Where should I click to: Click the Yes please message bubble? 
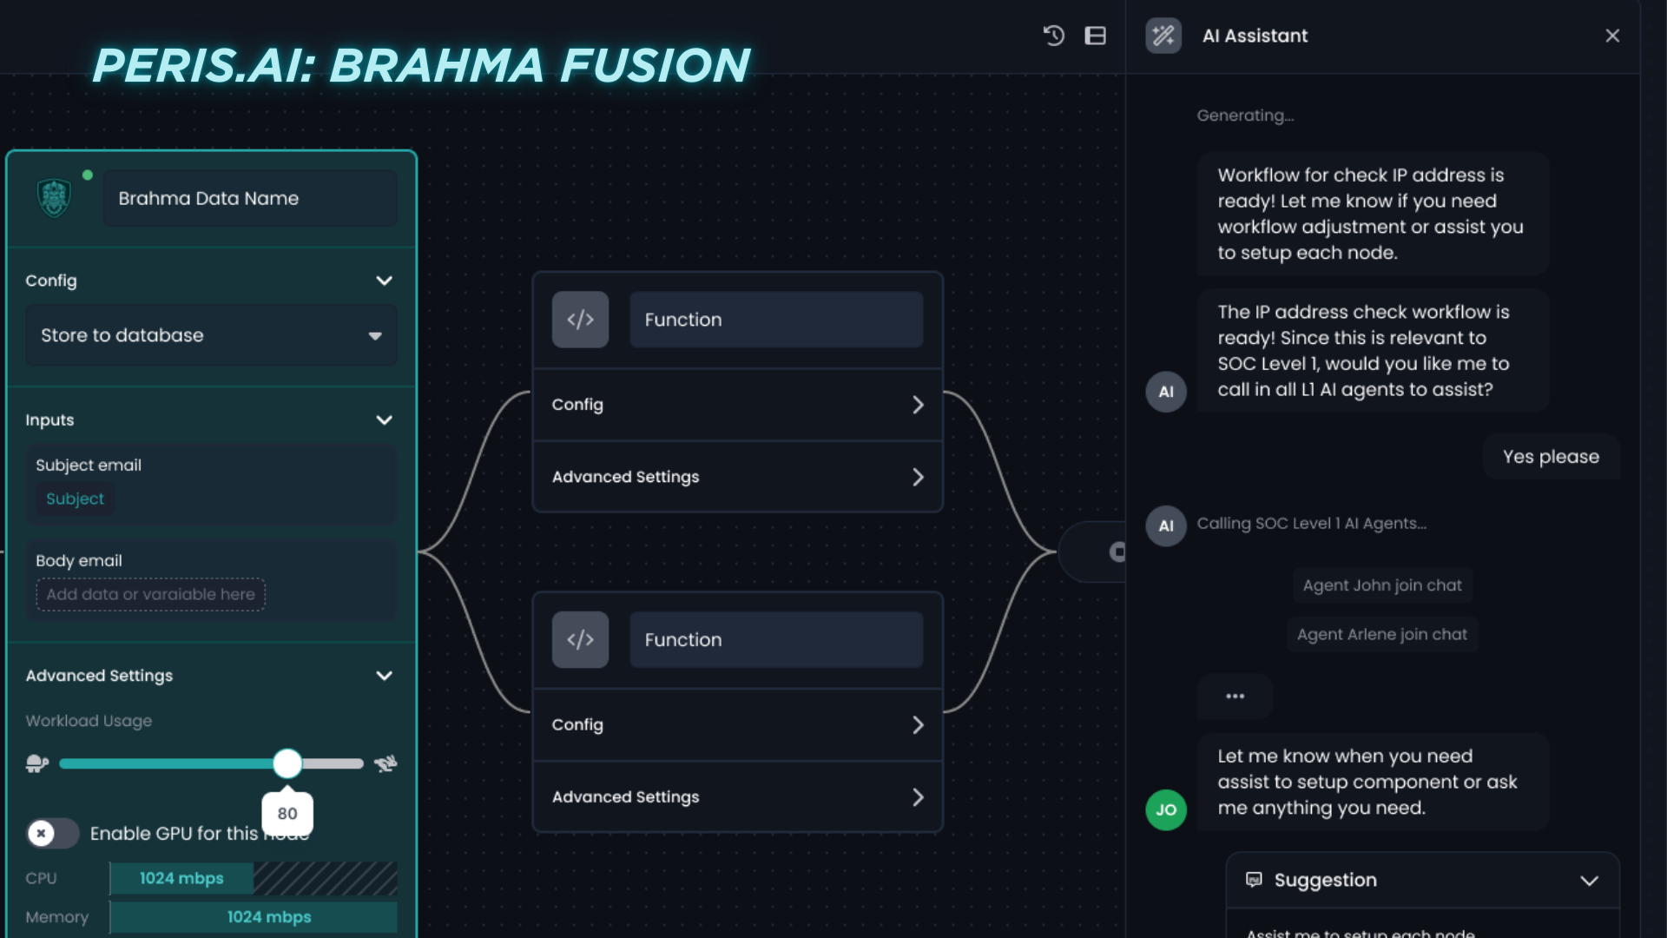(1551, 456)
